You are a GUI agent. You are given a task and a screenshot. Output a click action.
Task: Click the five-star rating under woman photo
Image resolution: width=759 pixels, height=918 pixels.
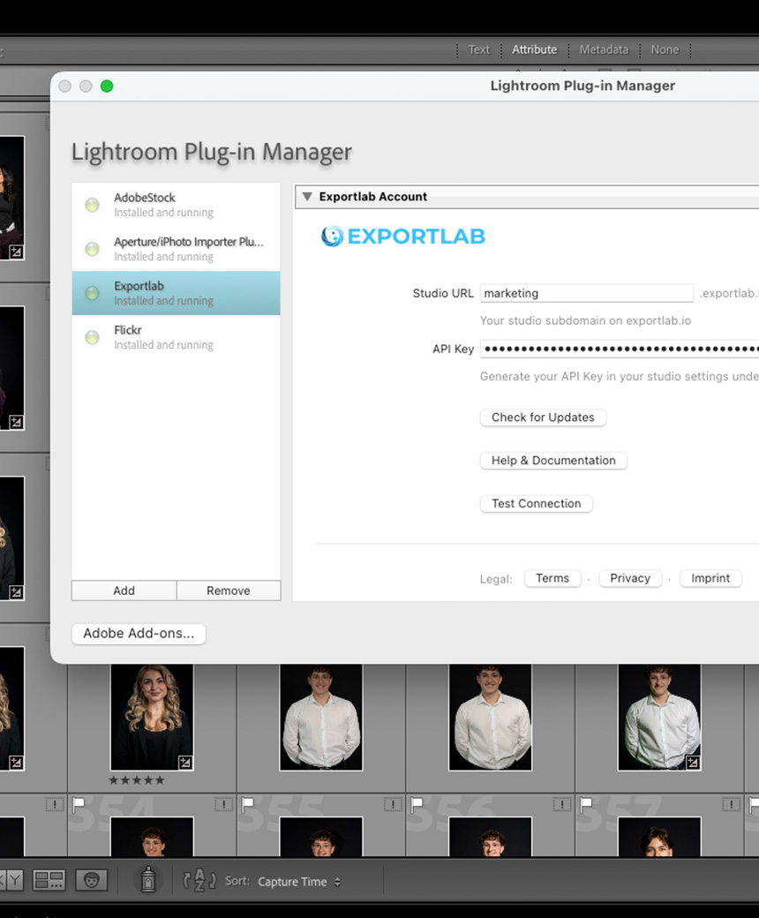coord(137,779)
